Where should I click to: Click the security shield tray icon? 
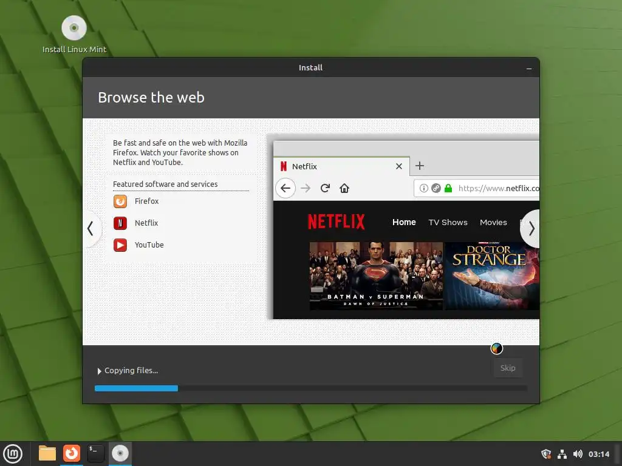pyautogui.click(x=546, y=454)
